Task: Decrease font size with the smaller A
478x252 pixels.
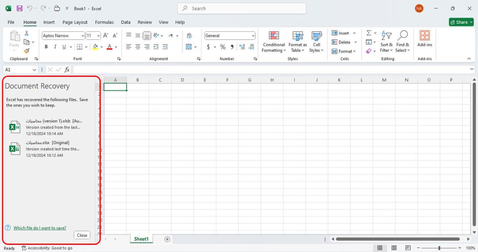Action: [115, 36]
